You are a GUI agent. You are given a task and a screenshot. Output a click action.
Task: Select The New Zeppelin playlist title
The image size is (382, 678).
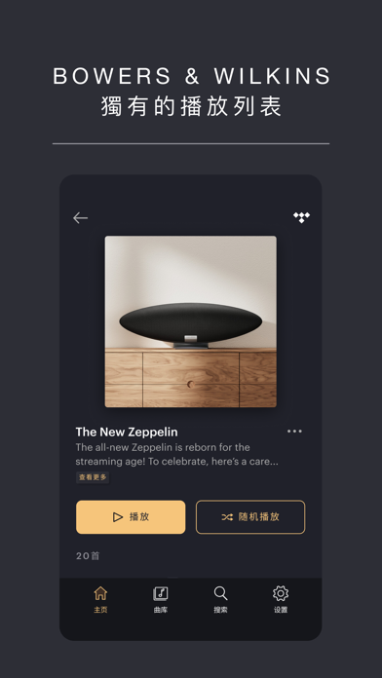coord(127,432)
